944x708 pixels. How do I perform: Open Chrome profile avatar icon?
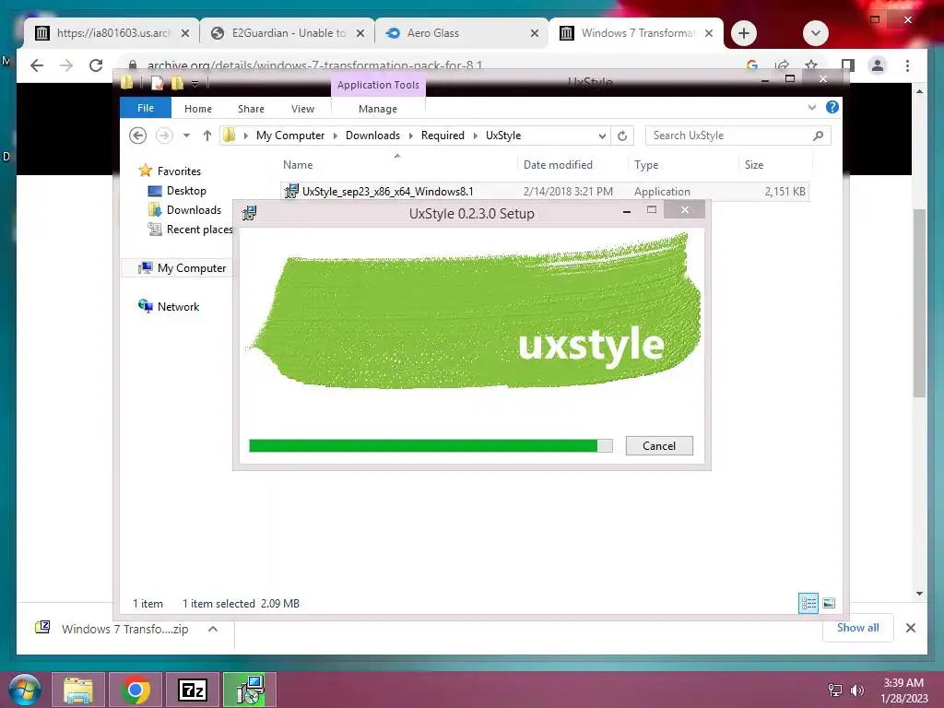tap(878, 65)
